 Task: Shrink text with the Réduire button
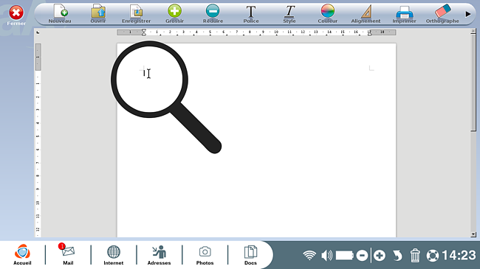pyautogui.click(x=213, y=14)
